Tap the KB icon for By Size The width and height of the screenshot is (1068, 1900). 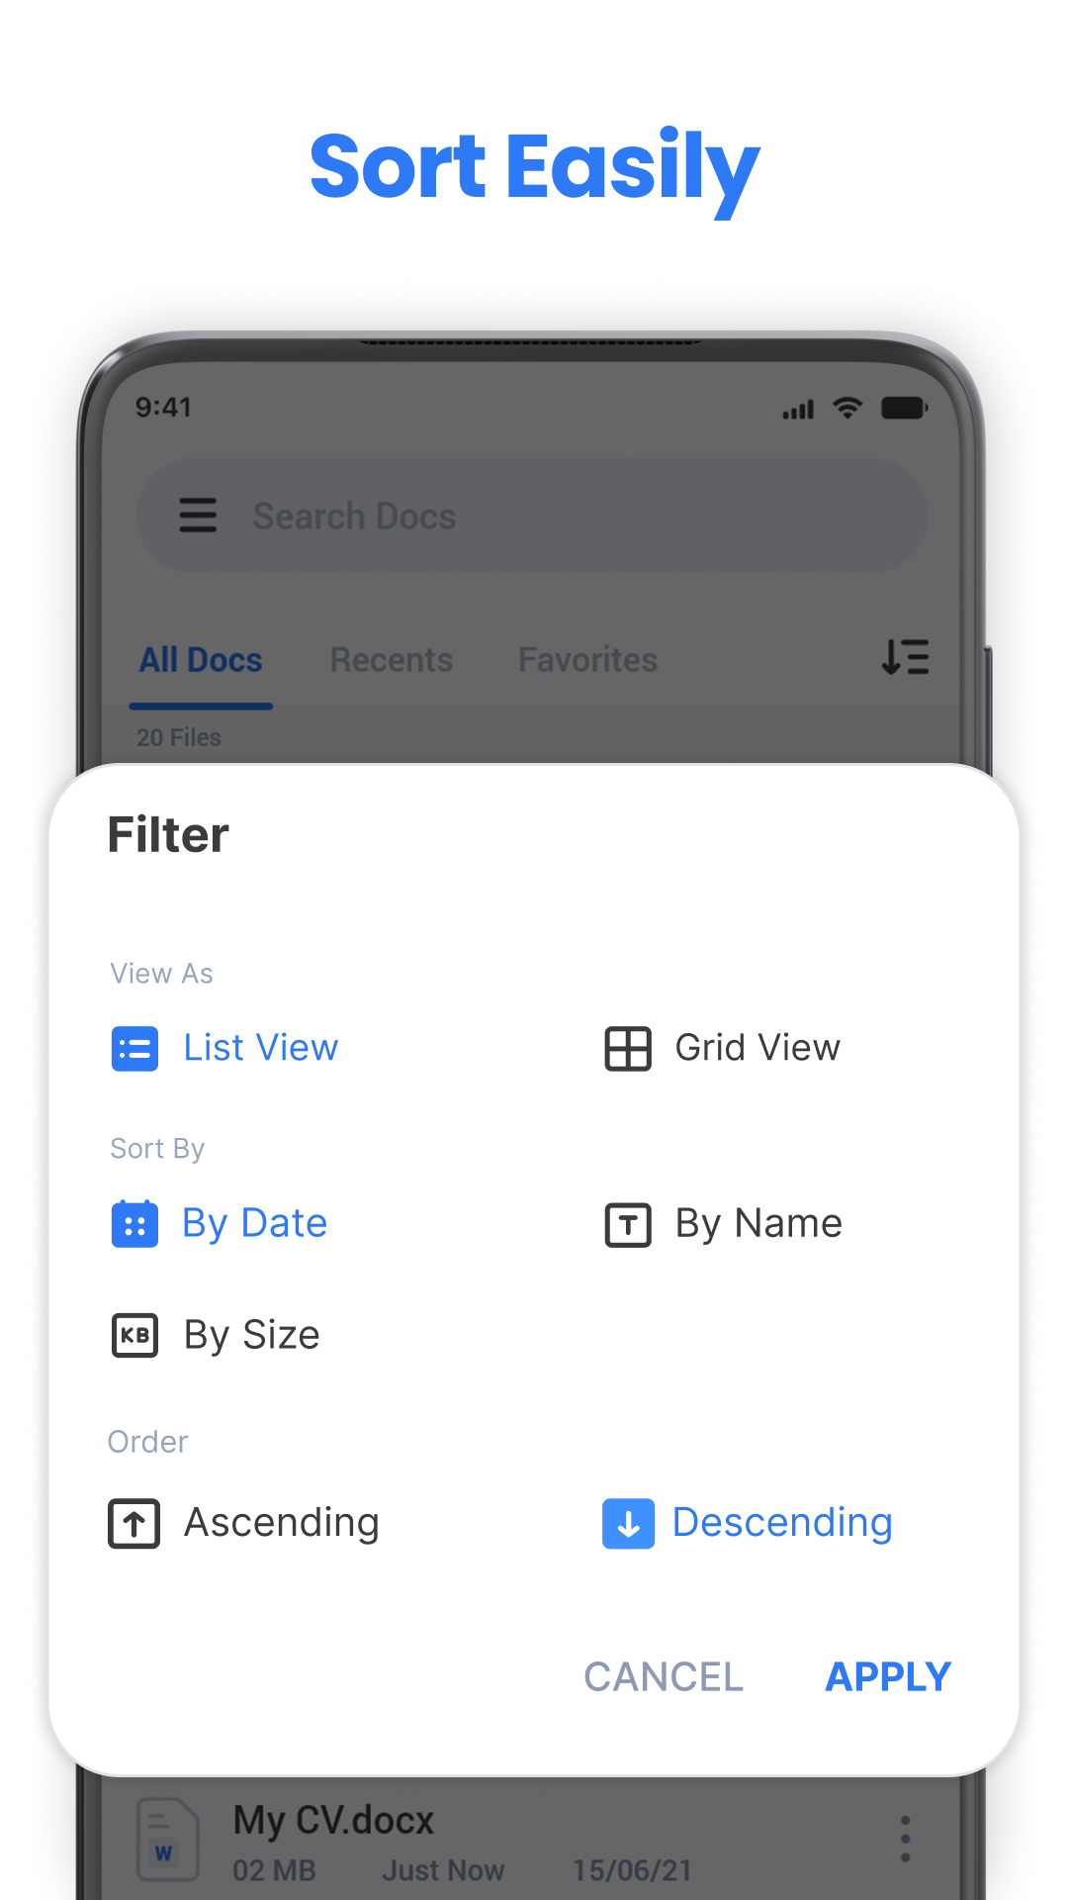point(134,1335)
